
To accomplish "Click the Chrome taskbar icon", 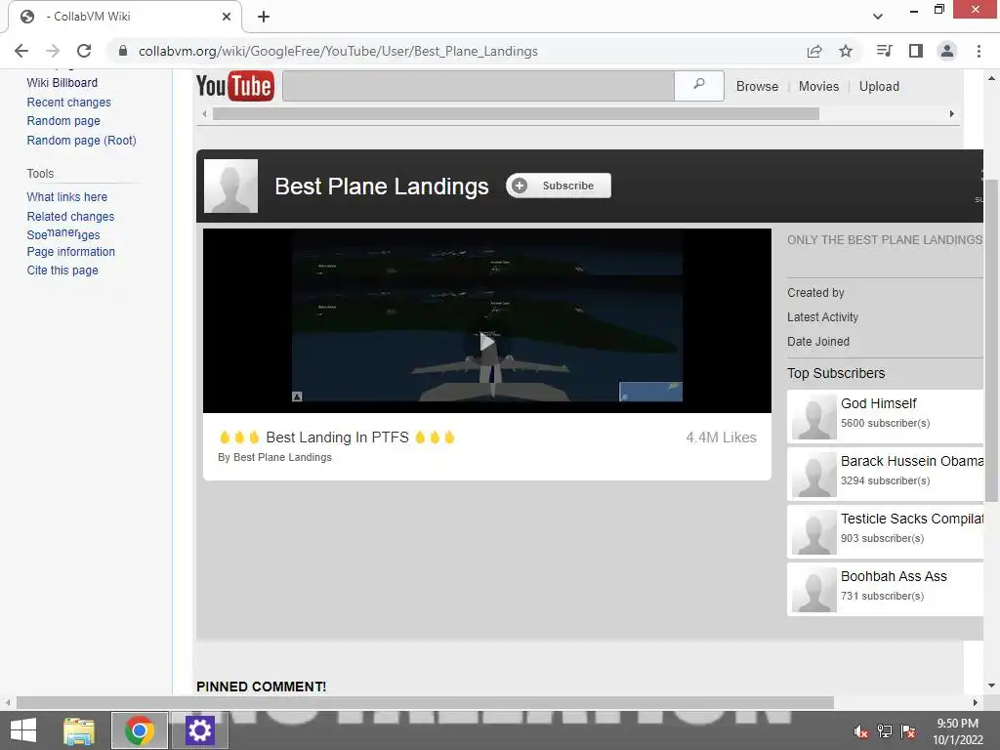I will click(140, 730).
